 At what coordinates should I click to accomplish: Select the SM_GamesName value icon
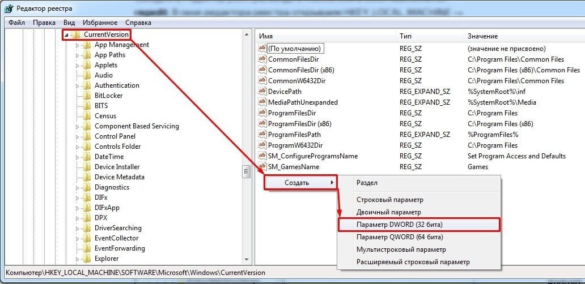click(x=262, y=167)
